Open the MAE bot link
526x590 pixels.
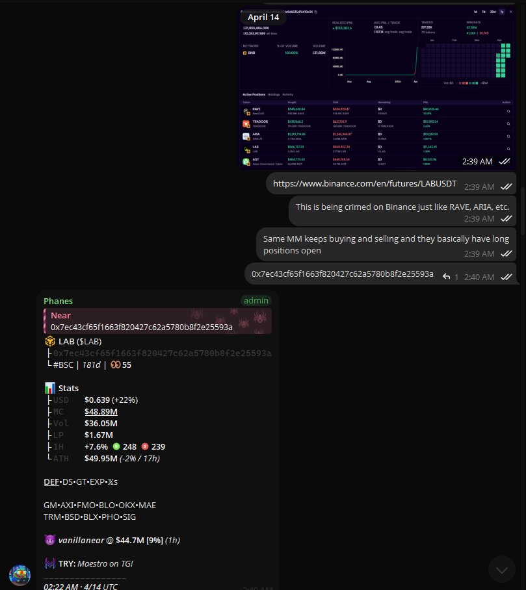tap(147, 506)
